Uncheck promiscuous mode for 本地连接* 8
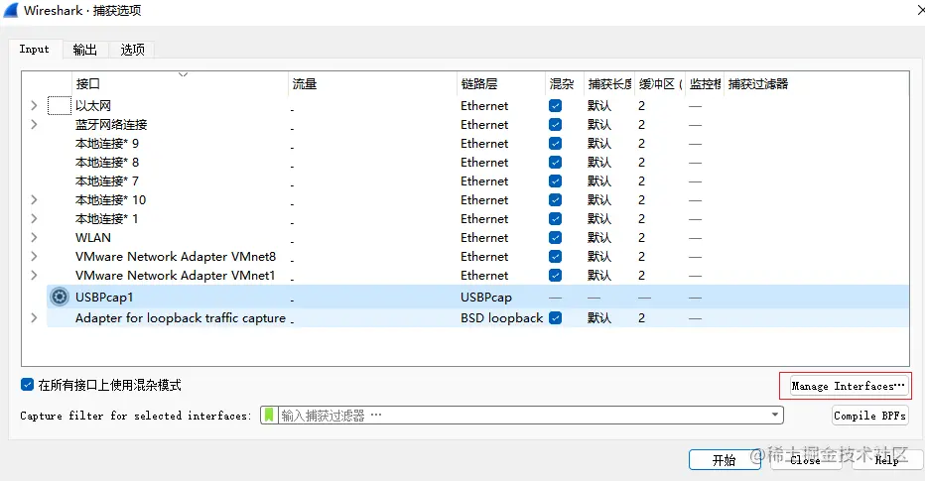Viewport: 925px width, 481px height. [x=555, y=162]
